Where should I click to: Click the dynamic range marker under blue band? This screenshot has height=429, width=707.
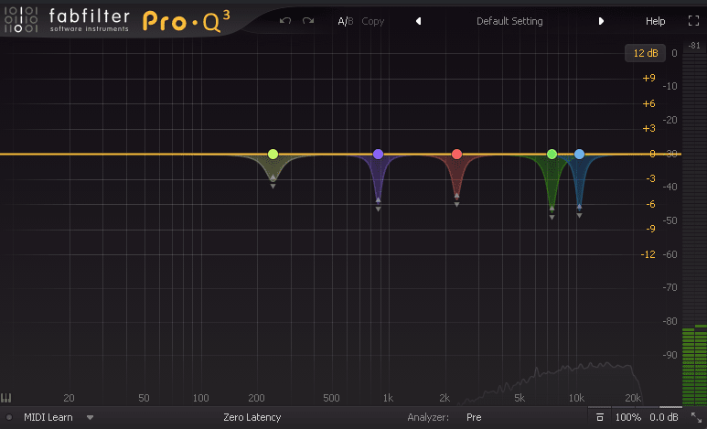(x=579, y=211)
